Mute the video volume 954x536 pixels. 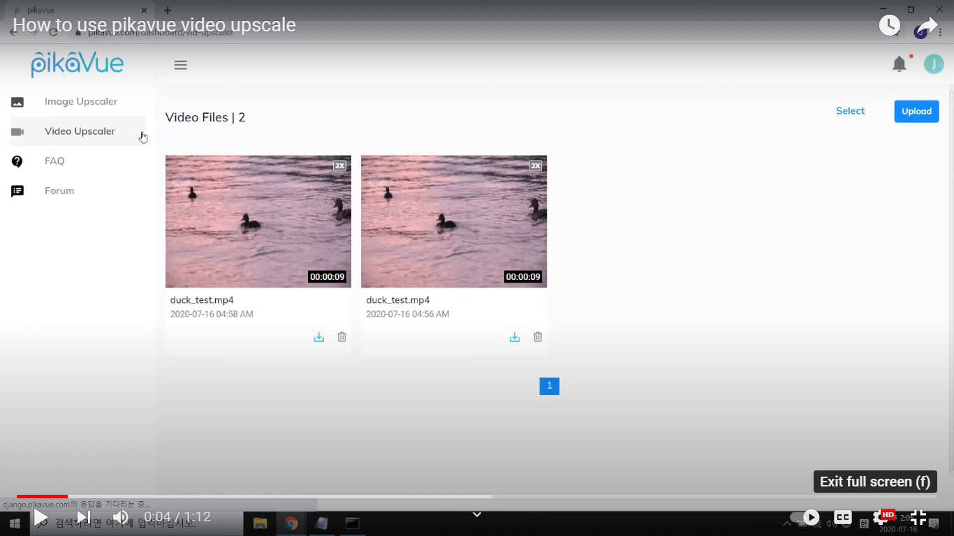(121, 517)
